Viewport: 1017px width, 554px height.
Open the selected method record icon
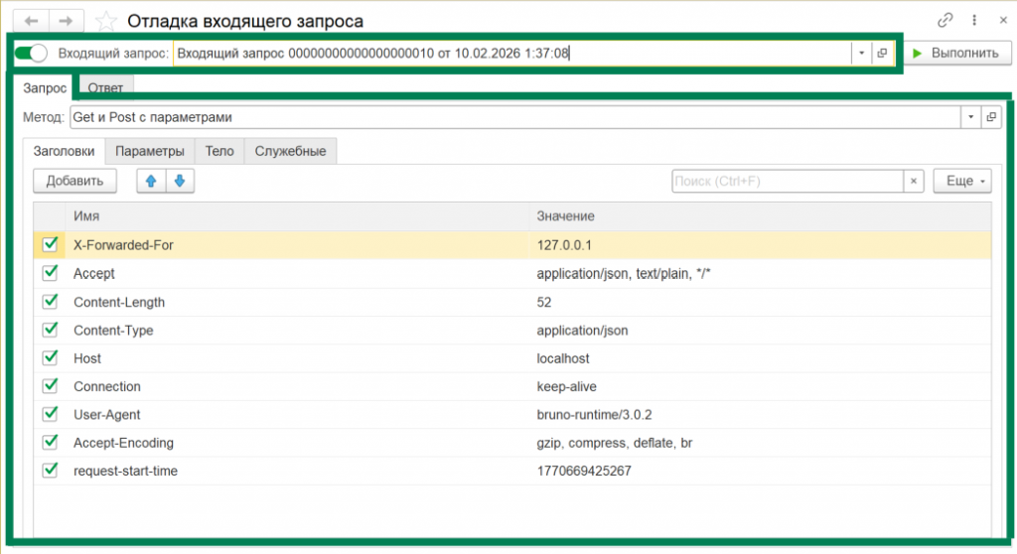[x=990, y=117]
